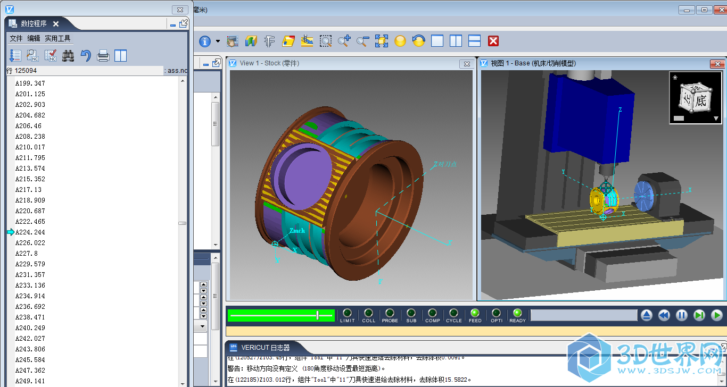Click the yellow sphere shading icon
727x387 pixels.
[400, 41]
